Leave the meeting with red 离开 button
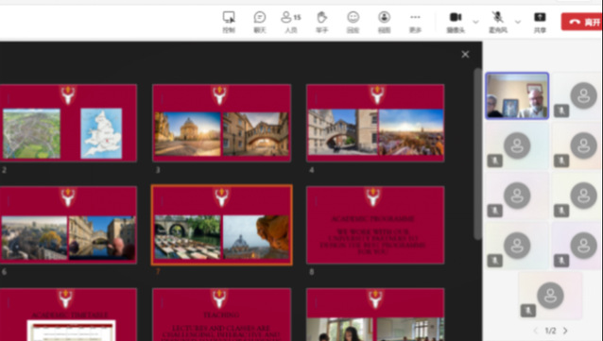The height and width of the screenshot is (341, 603). point(582,22)
